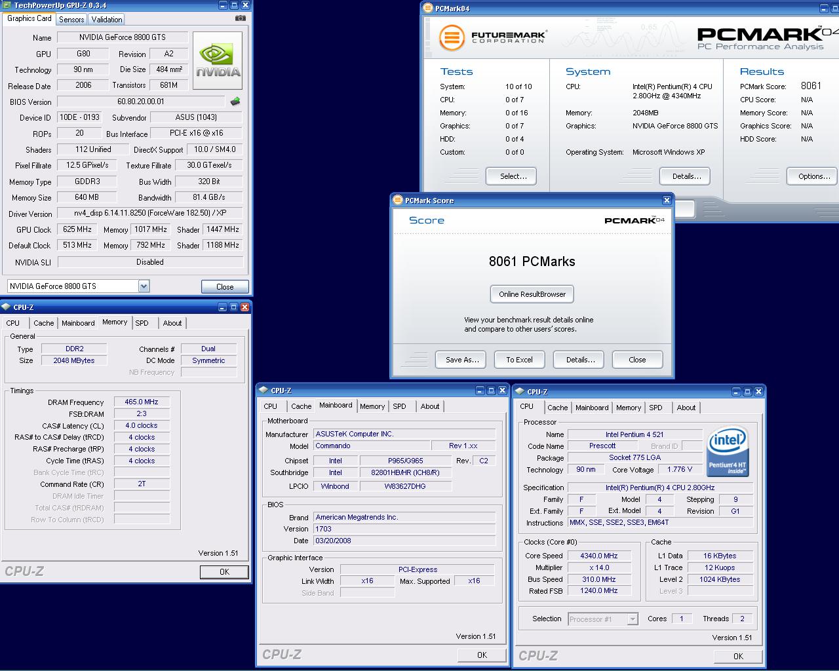This screenshot has width=839, height=671.
Task: Close the PCMark Score window with X
Action: [667, 201]
